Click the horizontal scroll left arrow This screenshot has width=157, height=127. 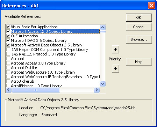pos(8,90)
